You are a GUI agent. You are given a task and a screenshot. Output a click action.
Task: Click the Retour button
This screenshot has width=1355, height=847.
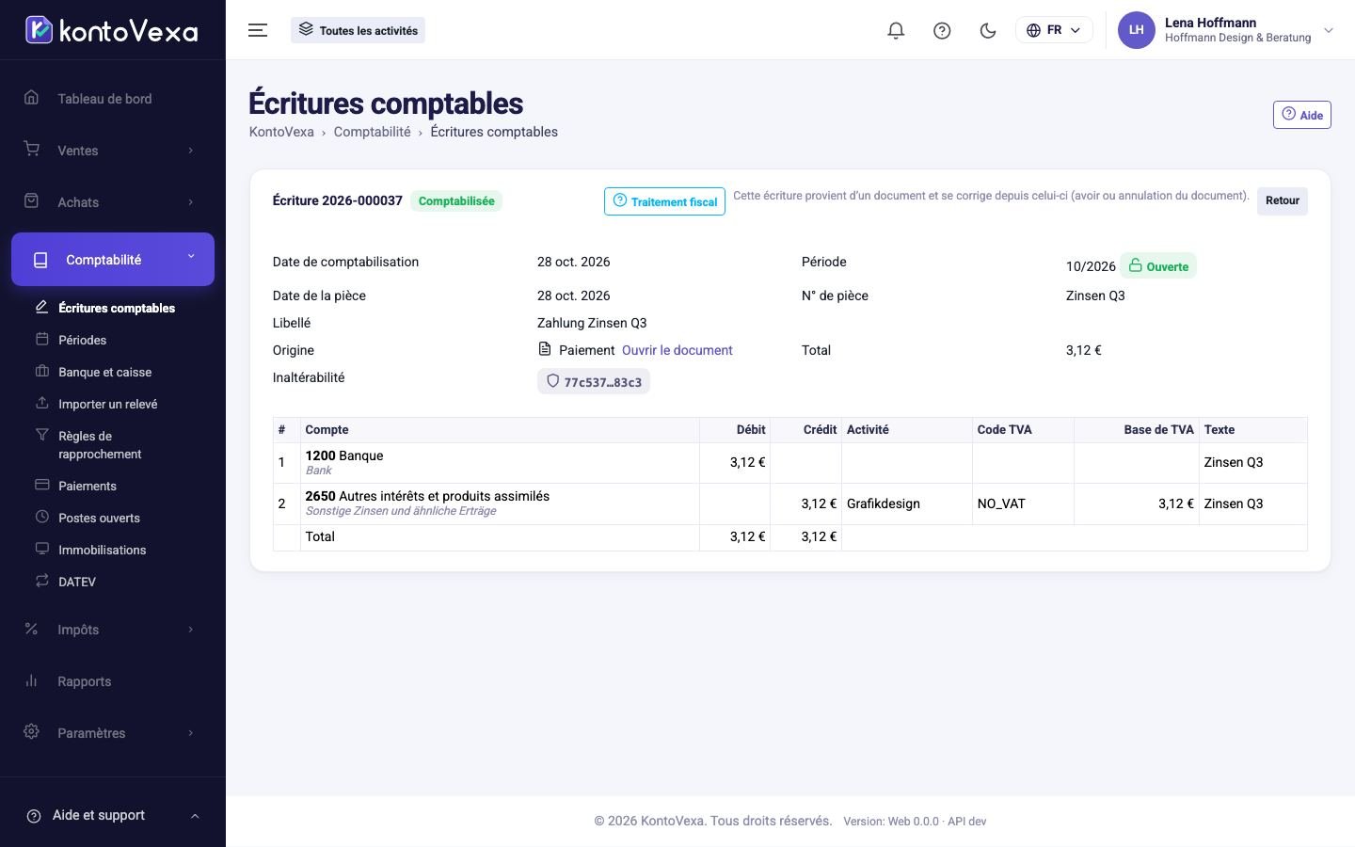coord(1282,200)
